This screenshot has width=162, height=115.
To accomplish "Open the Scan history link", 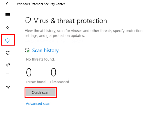I will click(45, 50).
